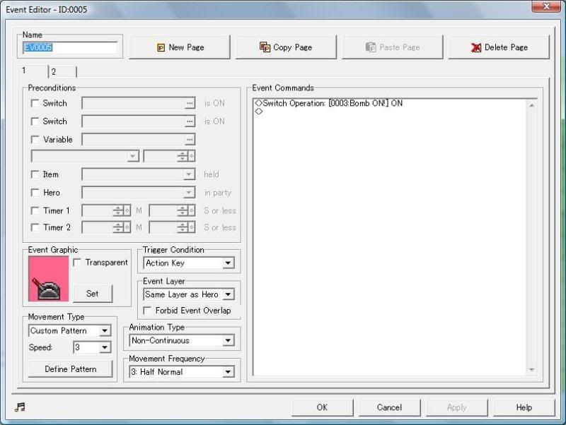Click the Event Commands scrollbar down arrow
566x425 pixels.
[x=531, y=369]
